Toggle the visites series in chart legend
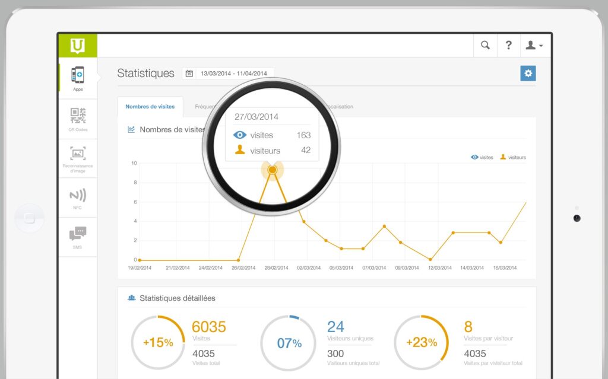Image resolution: width=608 pixels, height=379 pixels. tap(482, 157)
